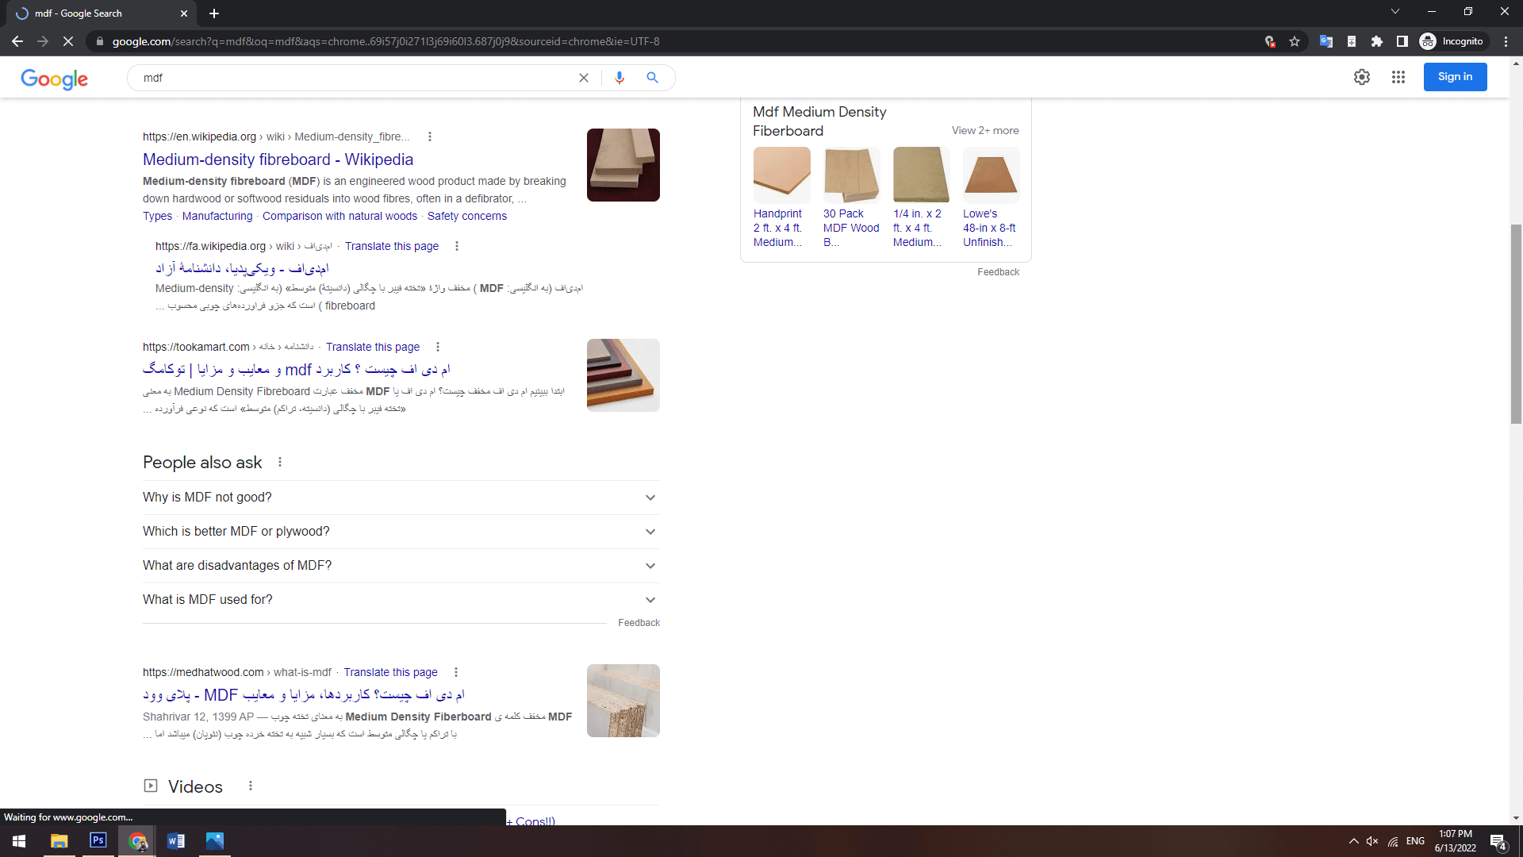Open Comparison with natural woods sitelink
The image size is (1523, 857).
click(340, 216)
